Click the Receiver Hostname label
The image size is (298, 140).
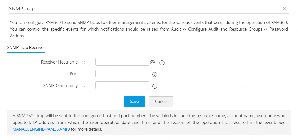point(59,62)
